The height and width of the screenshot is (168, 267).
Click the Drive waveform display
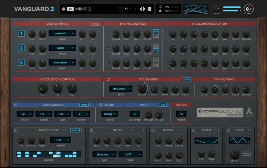(x=239, y=141)
